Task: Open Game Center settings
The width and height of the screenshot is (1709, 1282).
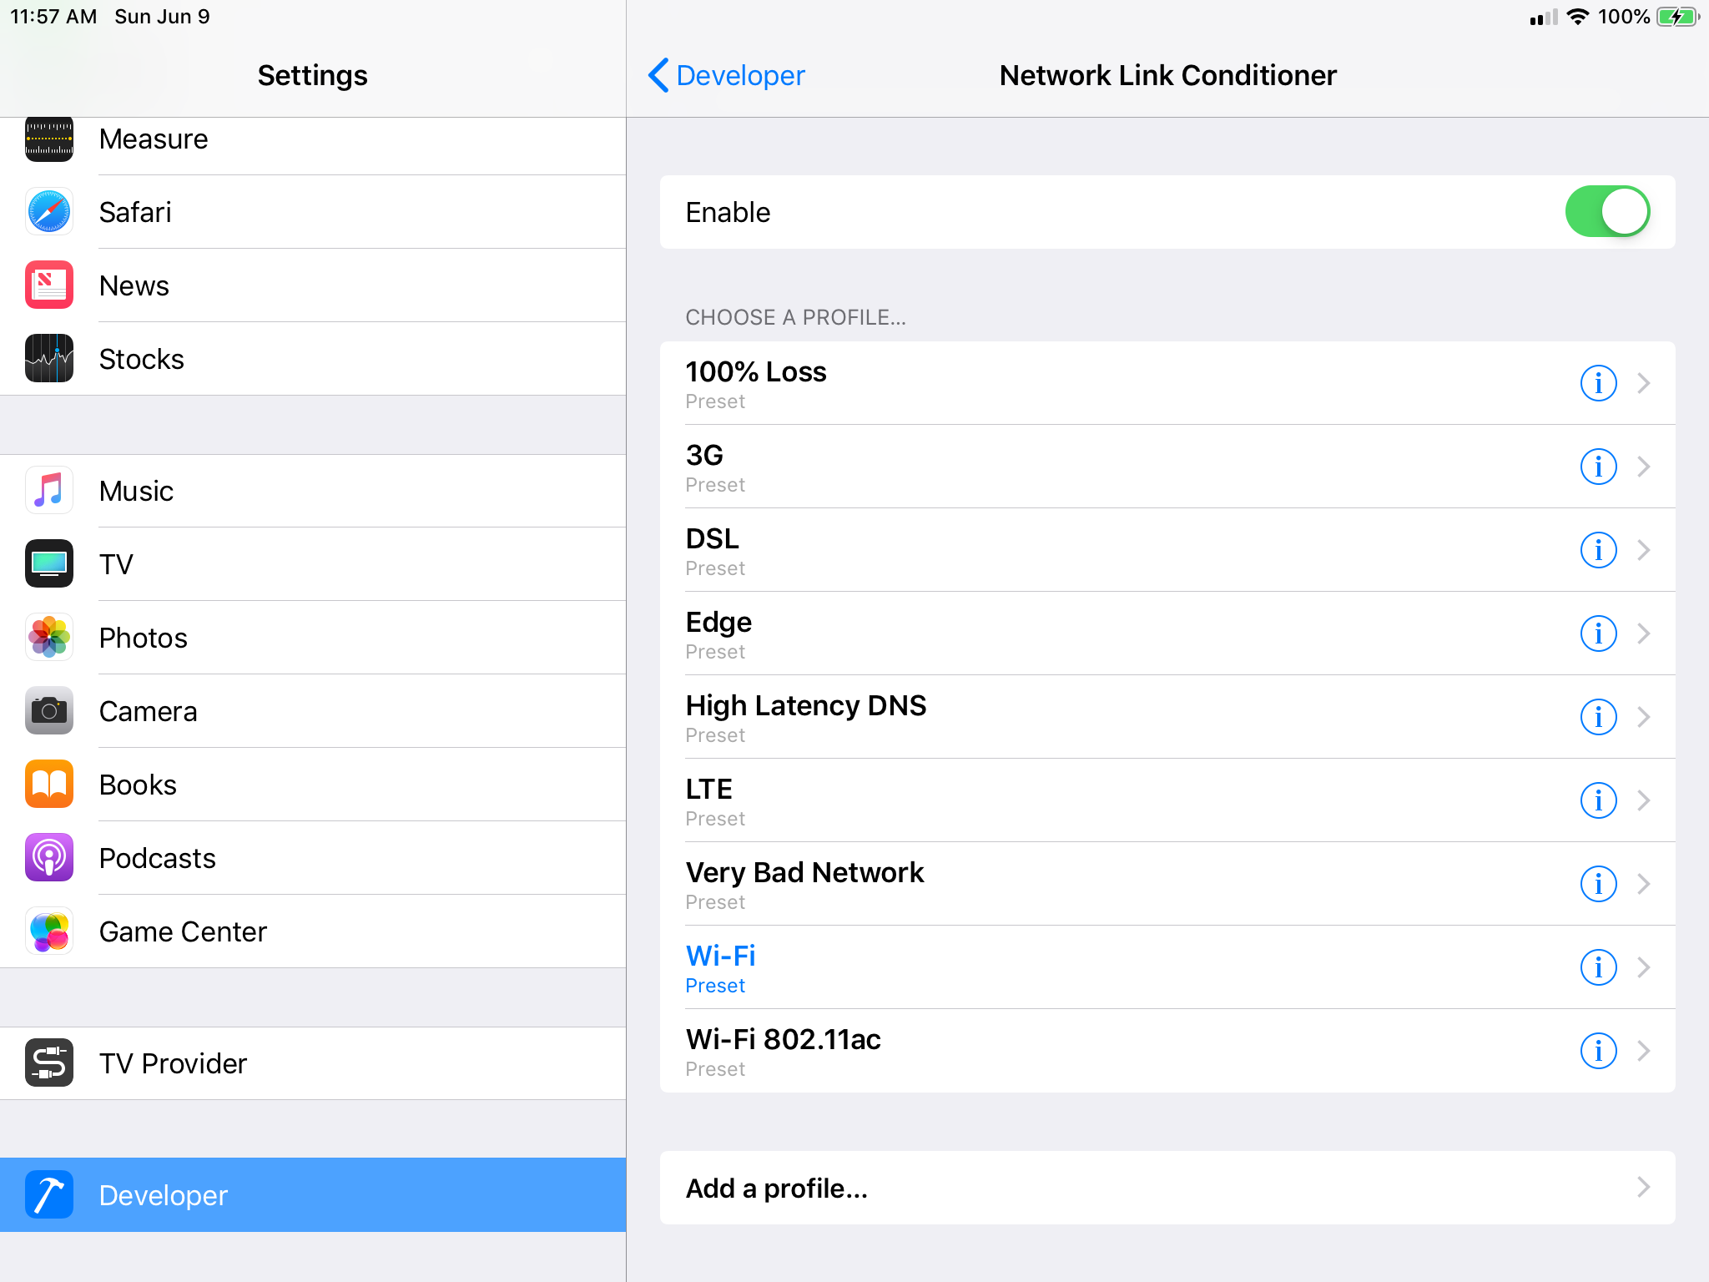Action: (x=313, y=931)
